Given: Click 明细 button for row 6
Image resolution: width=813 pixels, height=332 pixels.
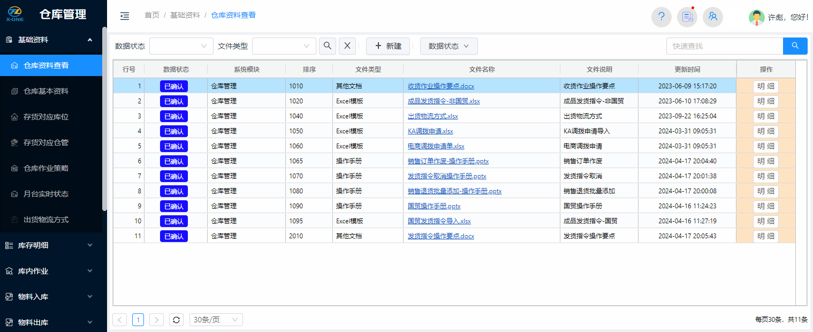Looking at the screenshot, I should click(x=765, y=161).
